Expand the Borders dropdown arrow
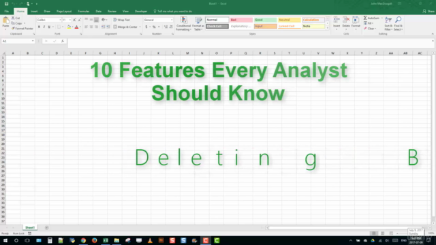Screen dimensions: 436x245 pos(63,27)
